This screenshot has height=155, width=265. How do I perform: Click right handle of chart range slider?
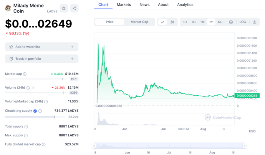tap(245, 146)
